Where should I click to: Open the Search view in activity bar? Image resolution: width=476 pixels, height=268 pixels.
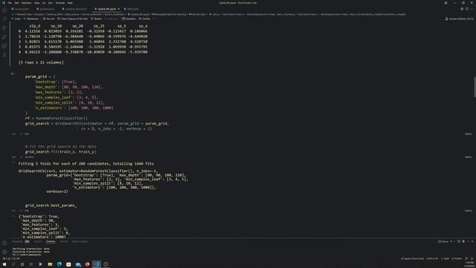pos(4,19)
